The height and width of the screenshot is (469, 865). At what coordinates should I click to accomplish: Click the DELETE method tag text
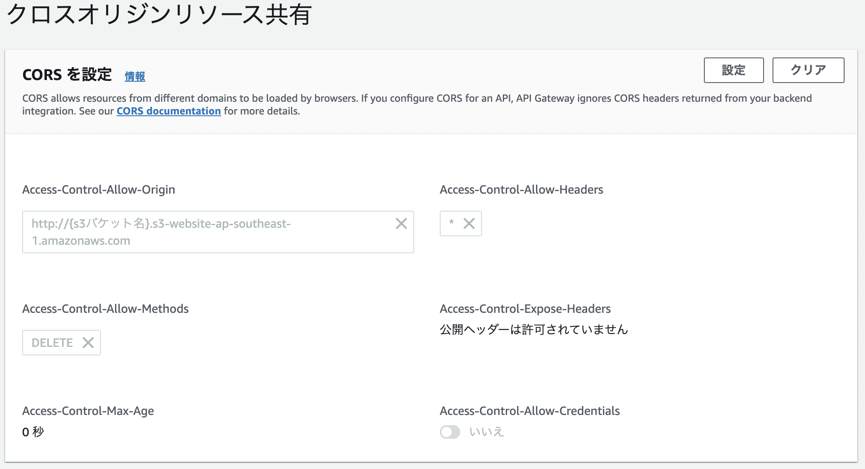pos(52,343)
